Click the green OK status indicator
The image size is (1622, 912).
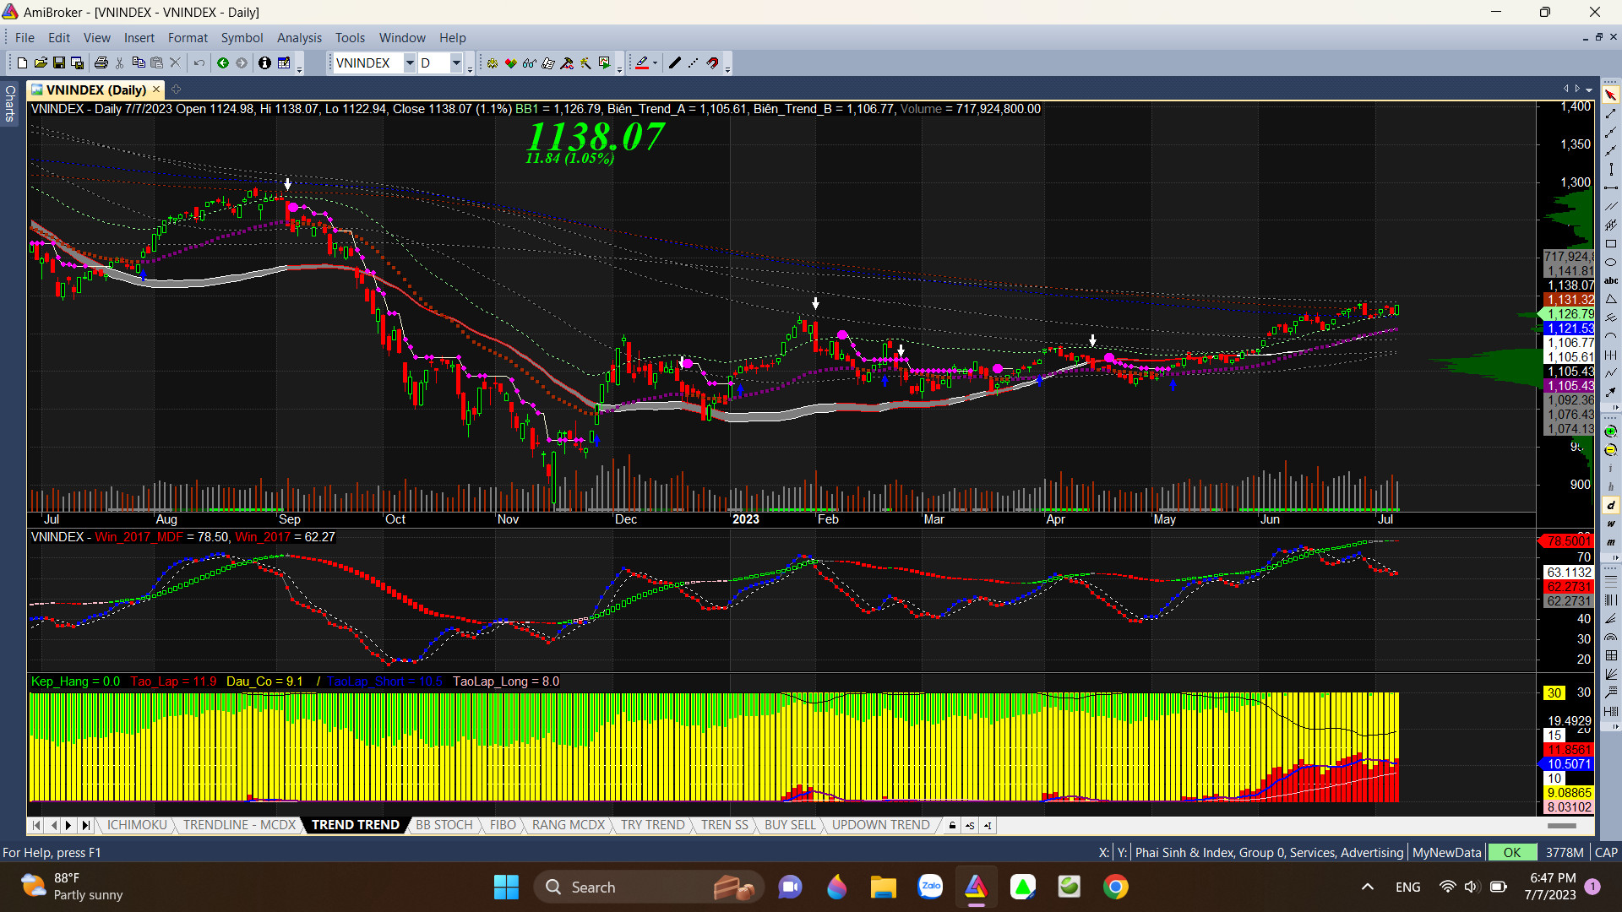[x=1512, y=853]
